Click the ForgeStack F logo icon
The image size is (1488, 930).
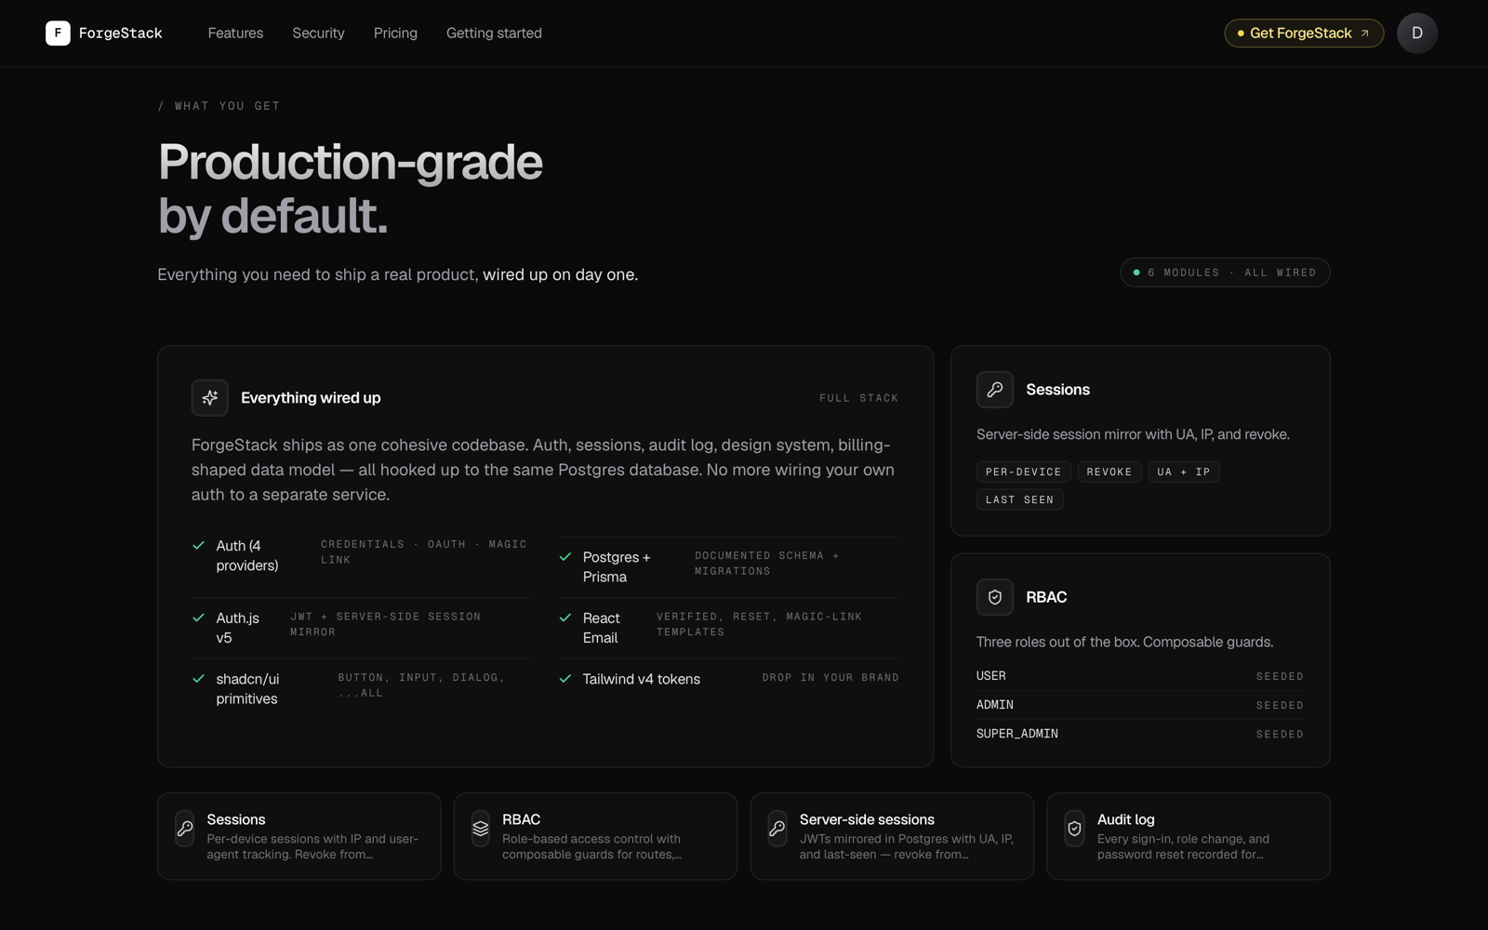(58, 33)
